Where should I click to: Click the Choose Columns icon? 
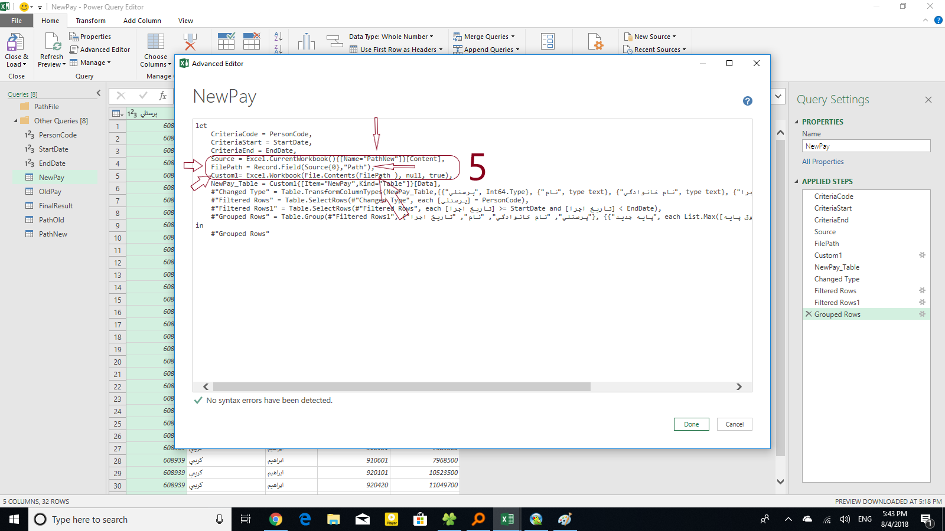[x=156, y=42]
